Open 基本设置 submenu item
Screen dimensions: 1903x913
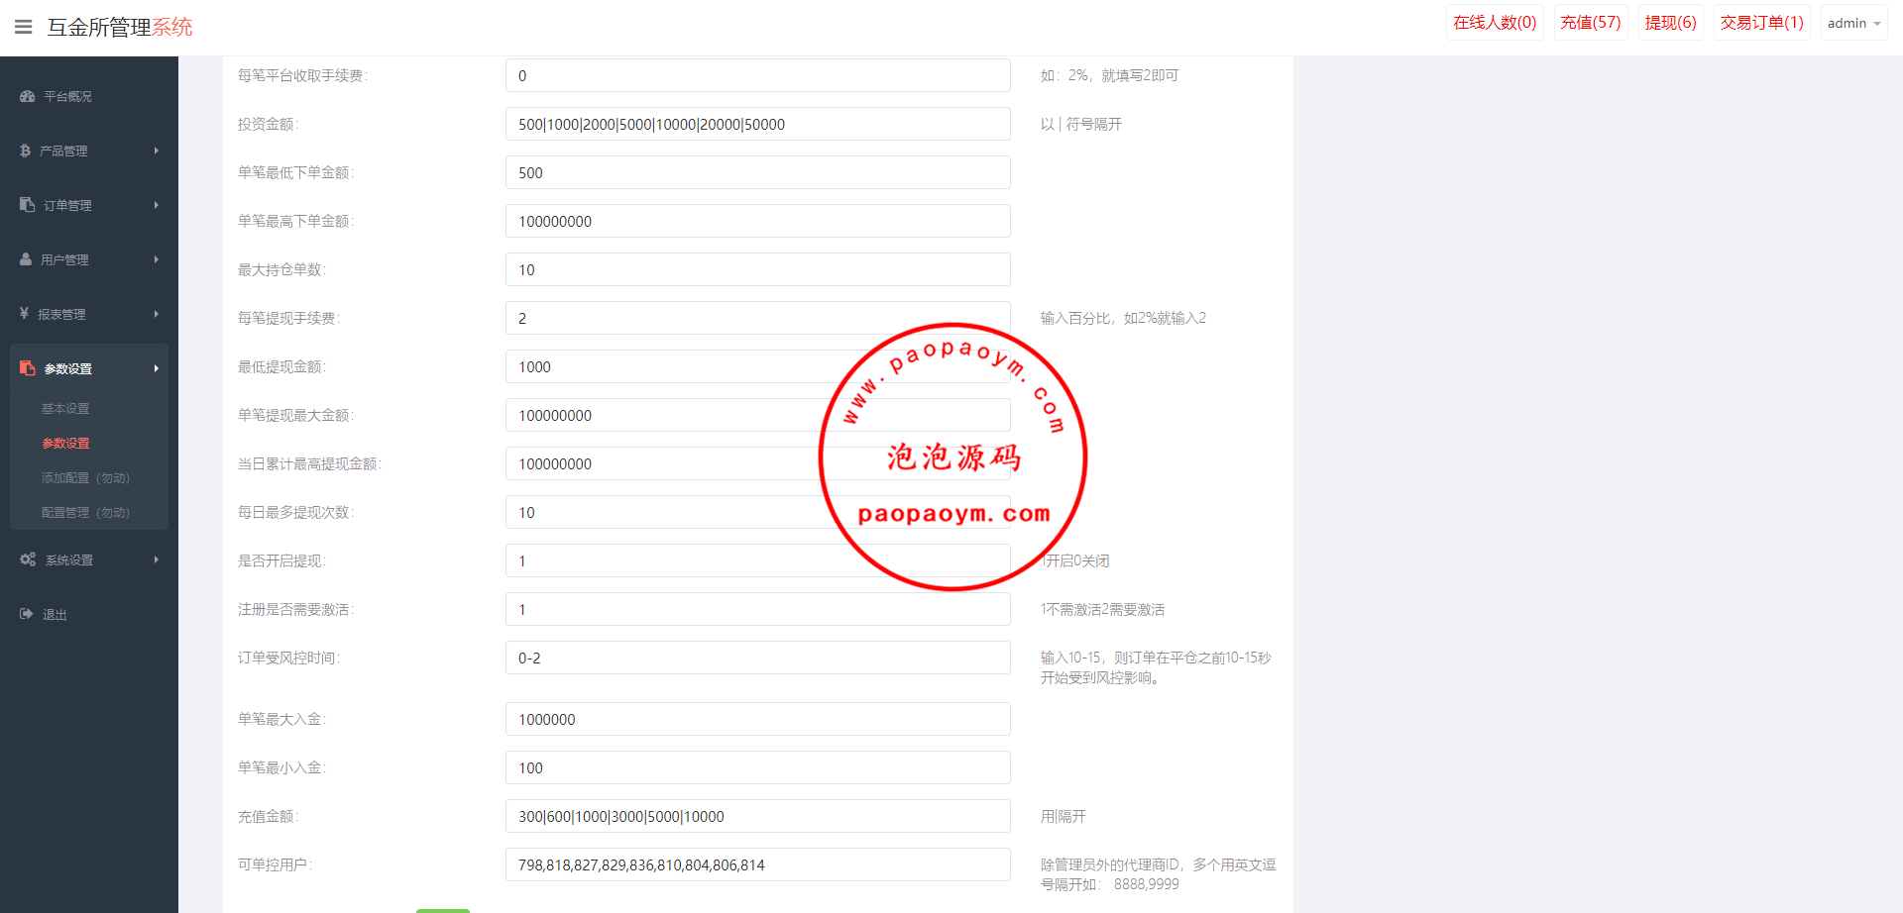pos(65,408)
